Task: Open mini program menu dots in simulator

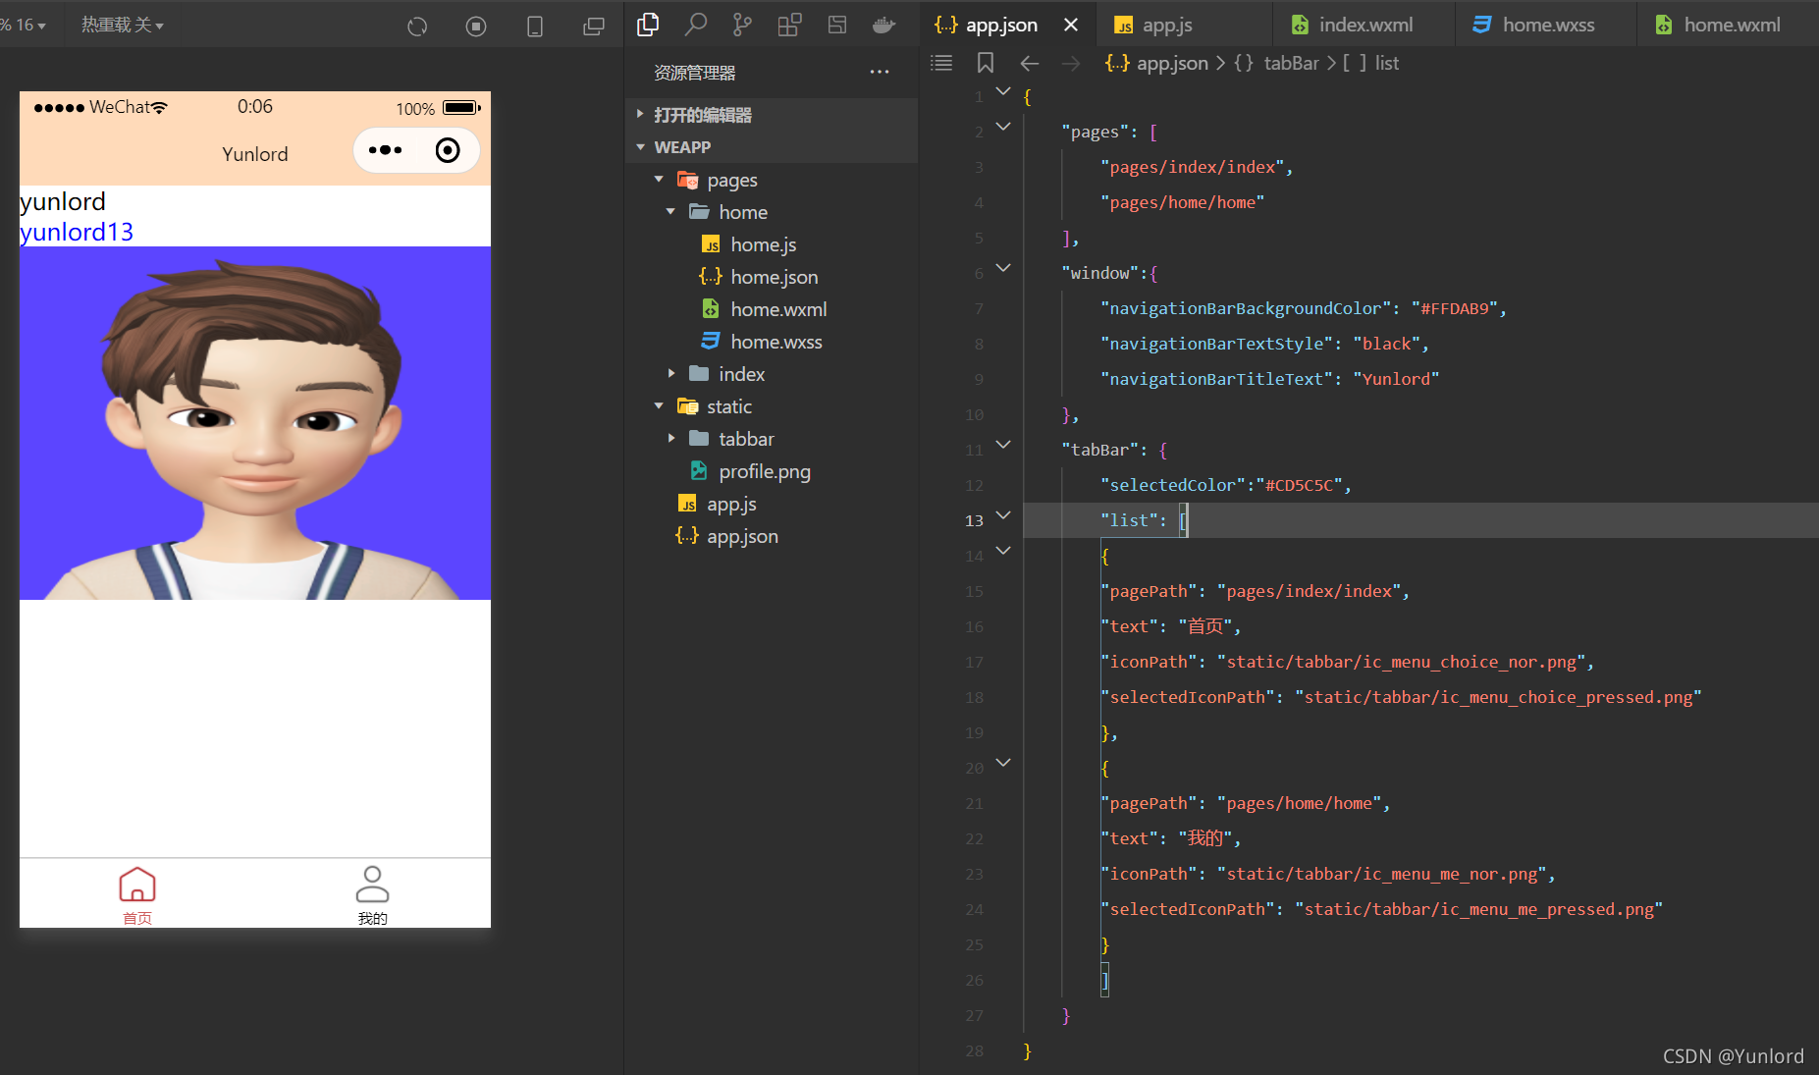Action: click(x=385, y=150)
